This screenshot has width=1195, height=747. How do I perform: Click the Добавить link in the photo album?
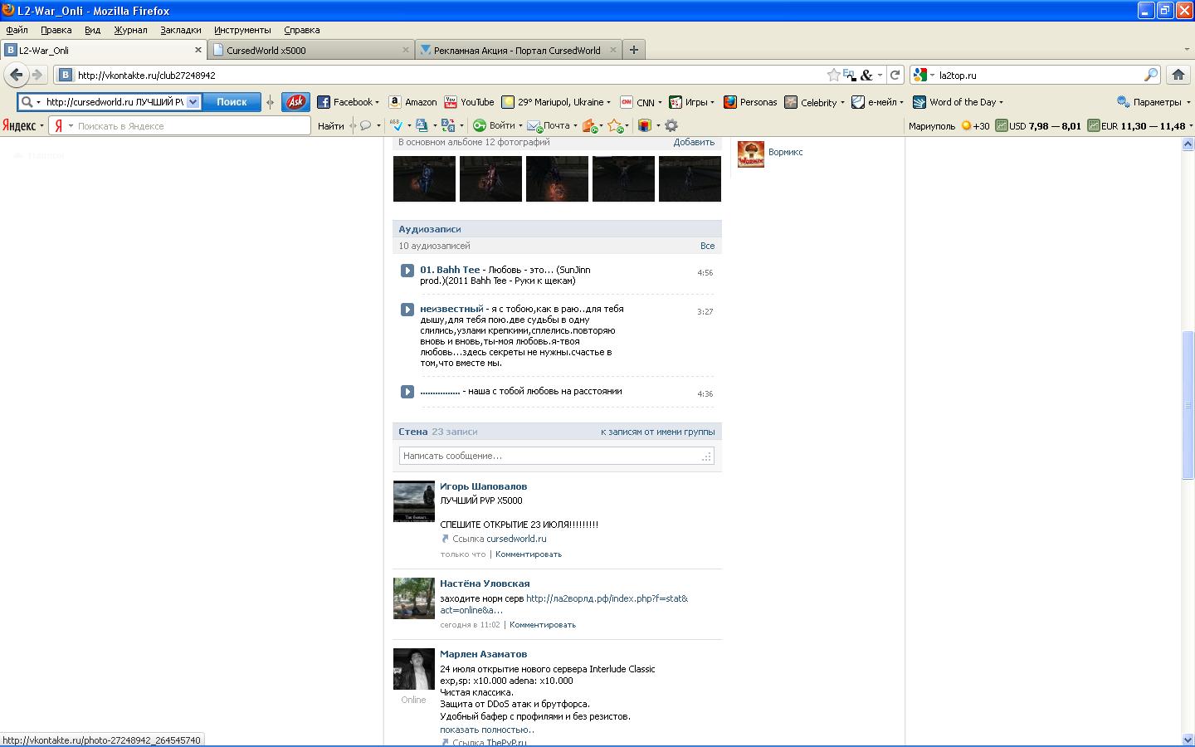694,142
